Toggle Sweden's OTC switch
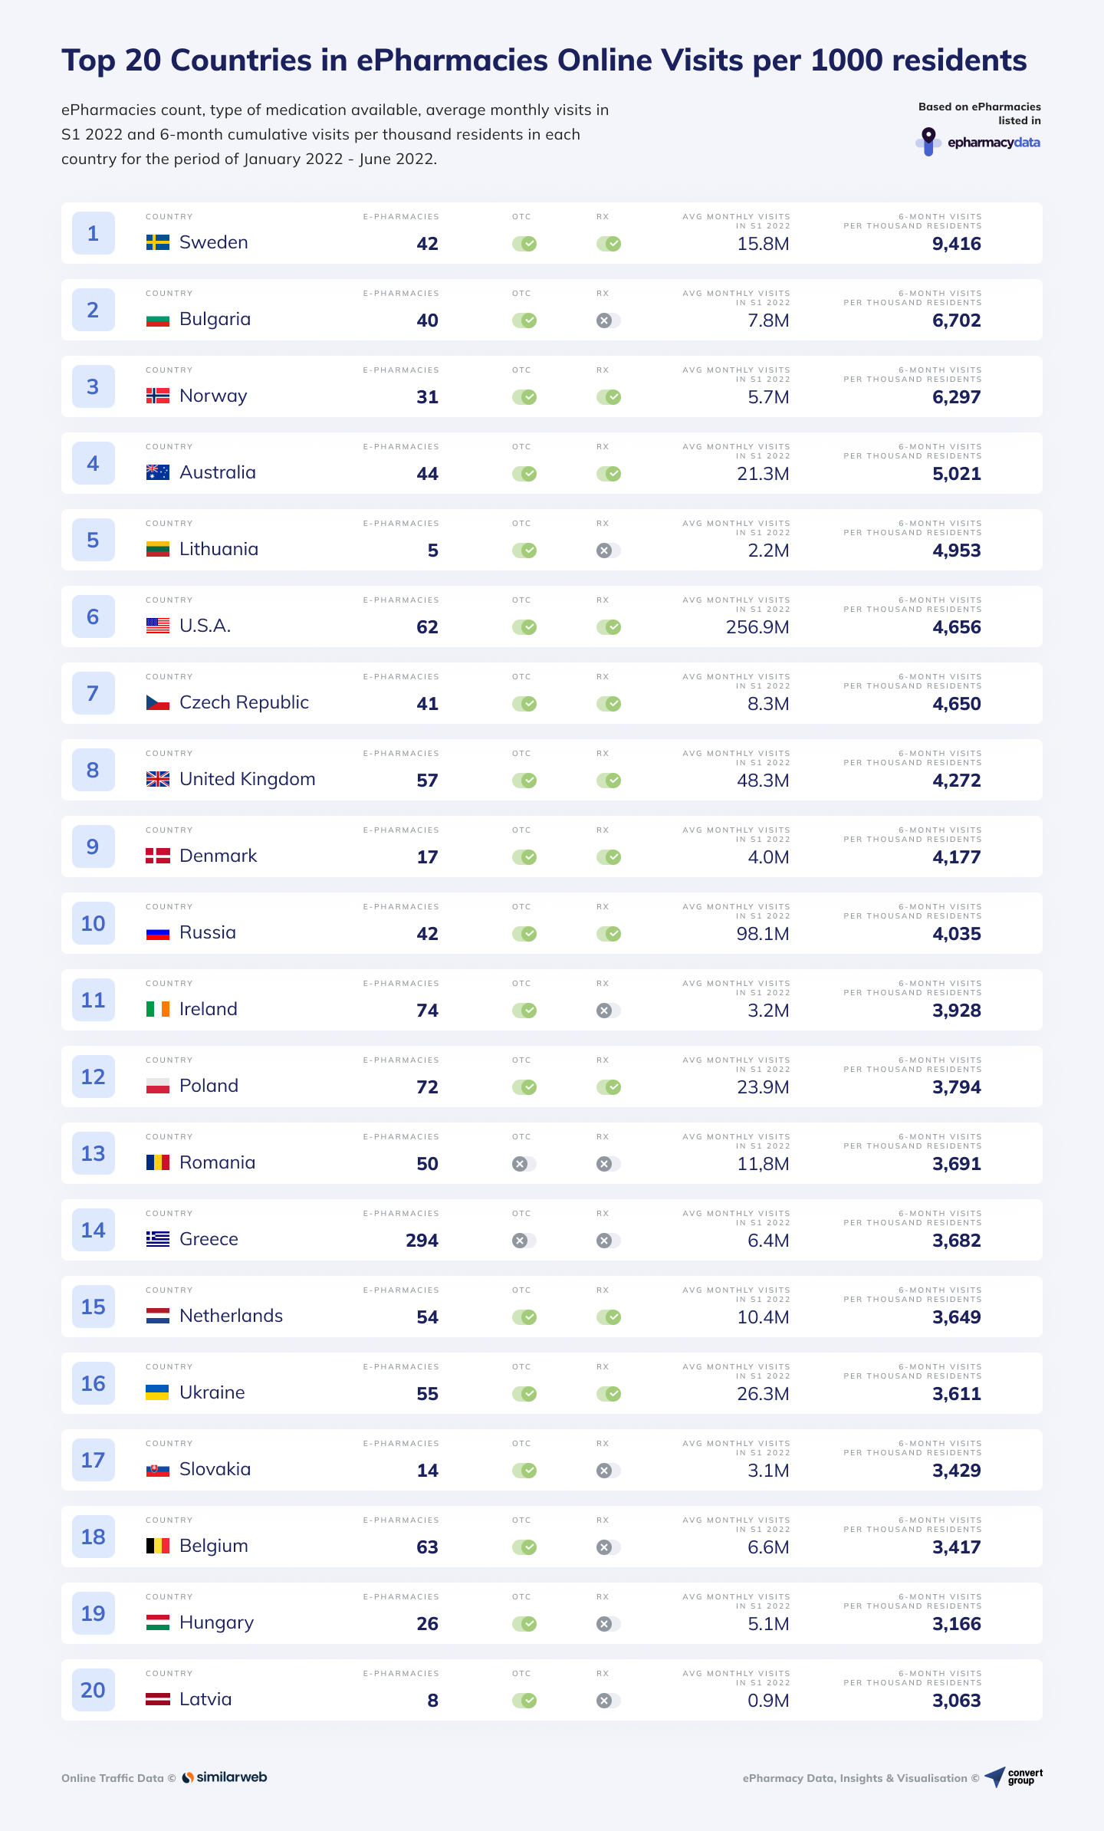Screen dimensions: 1104x1831 (524, 244)
